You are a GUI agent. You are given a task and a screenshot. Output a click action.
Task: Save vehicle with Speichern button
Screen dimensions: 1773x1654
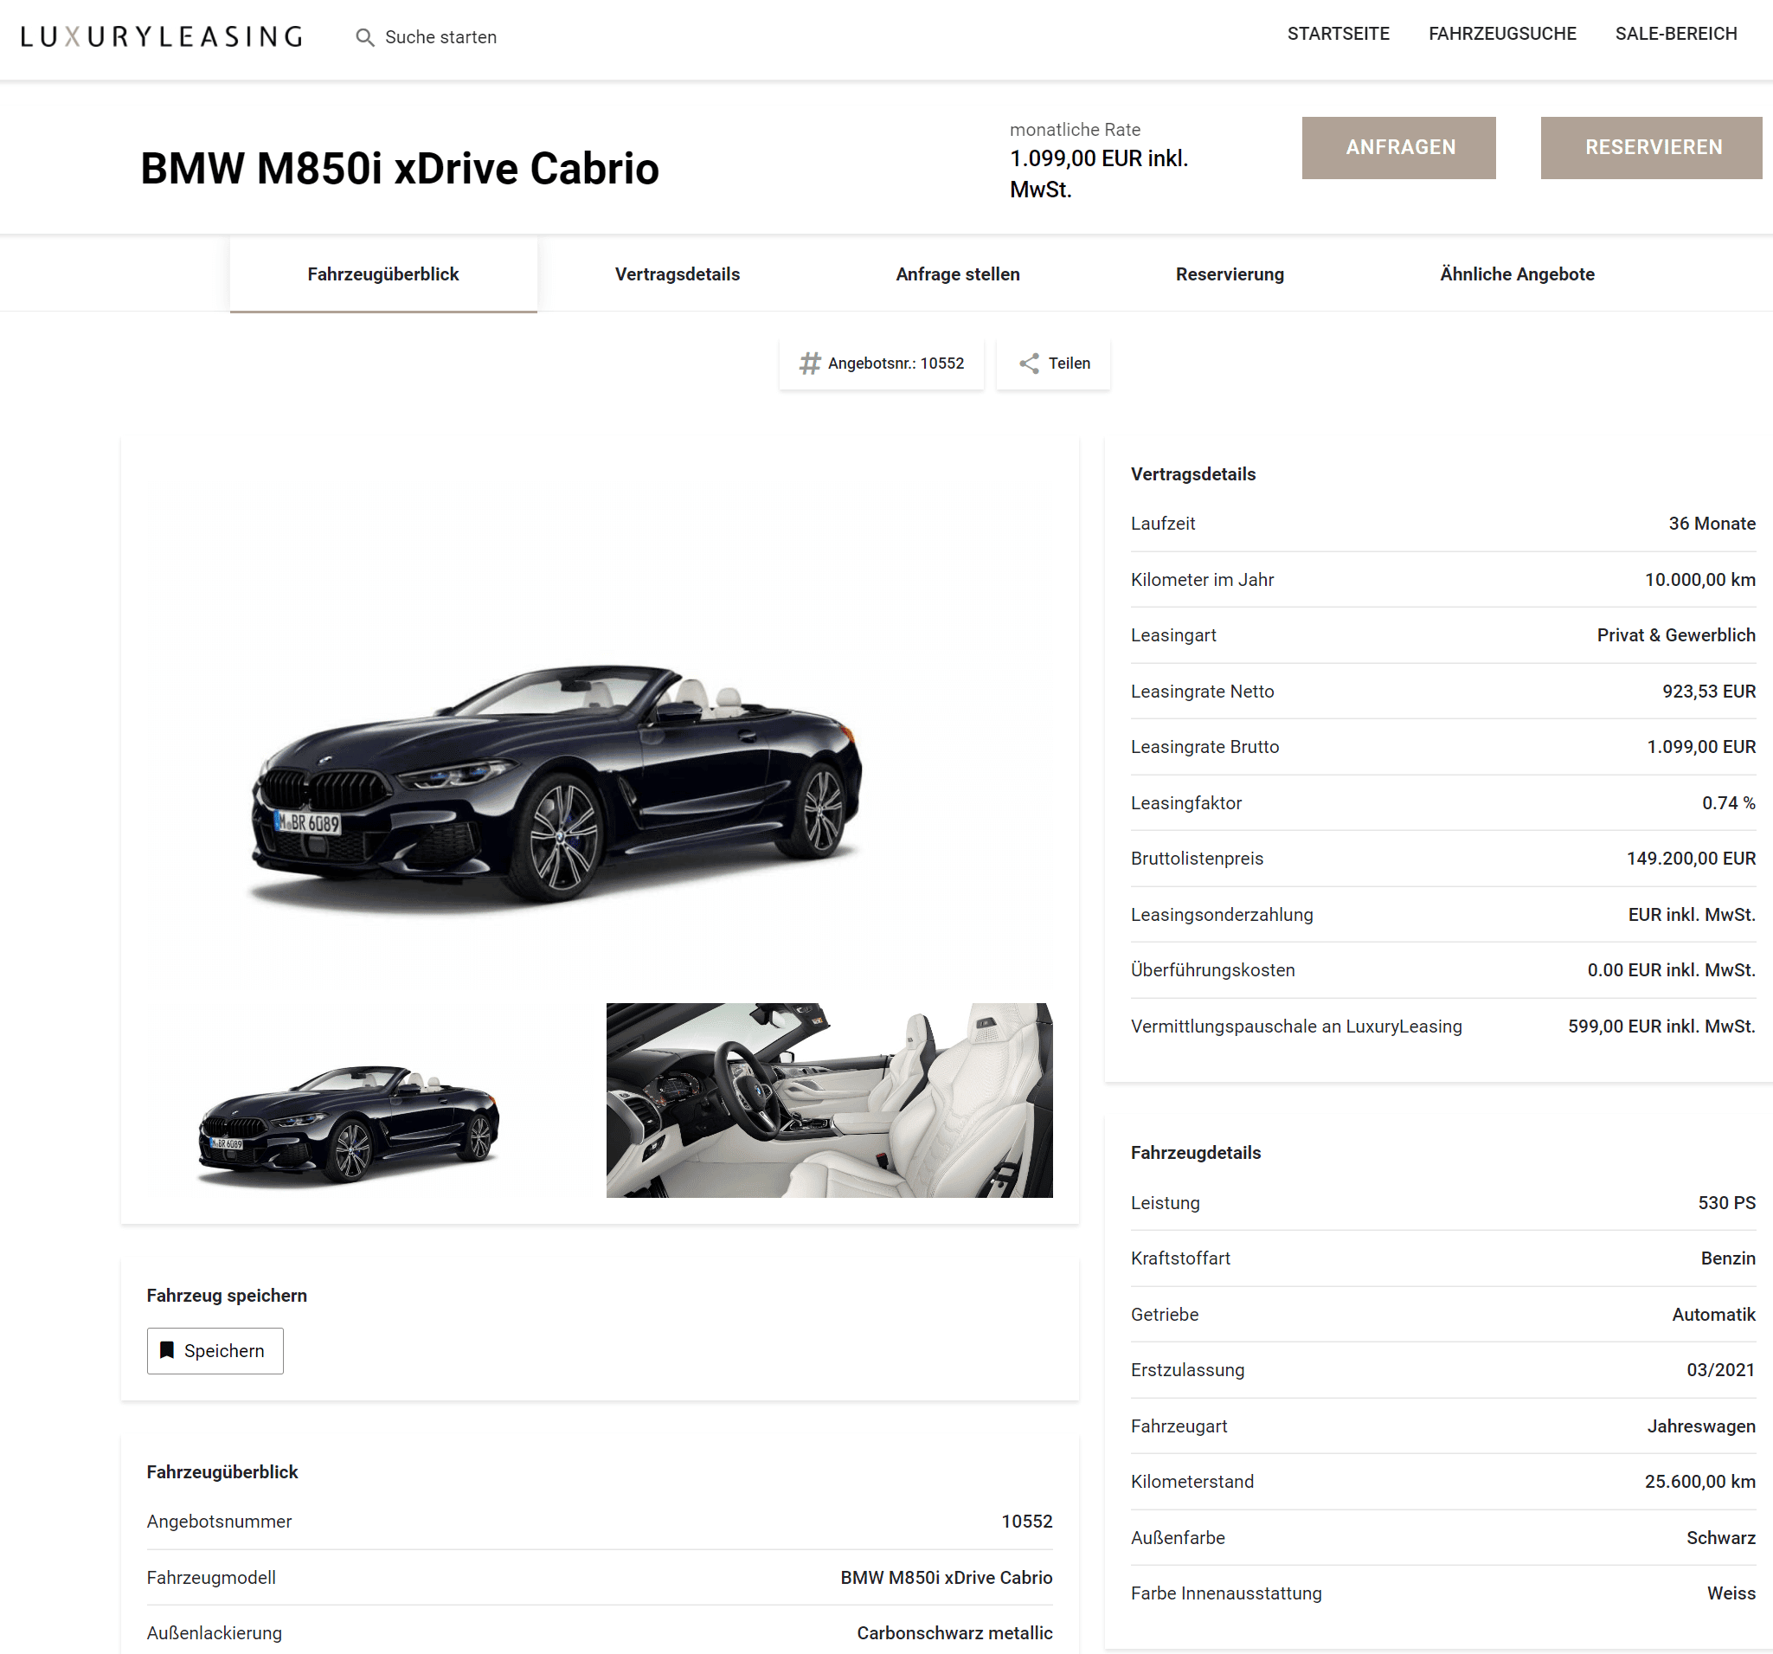(x=215, y=1350)
